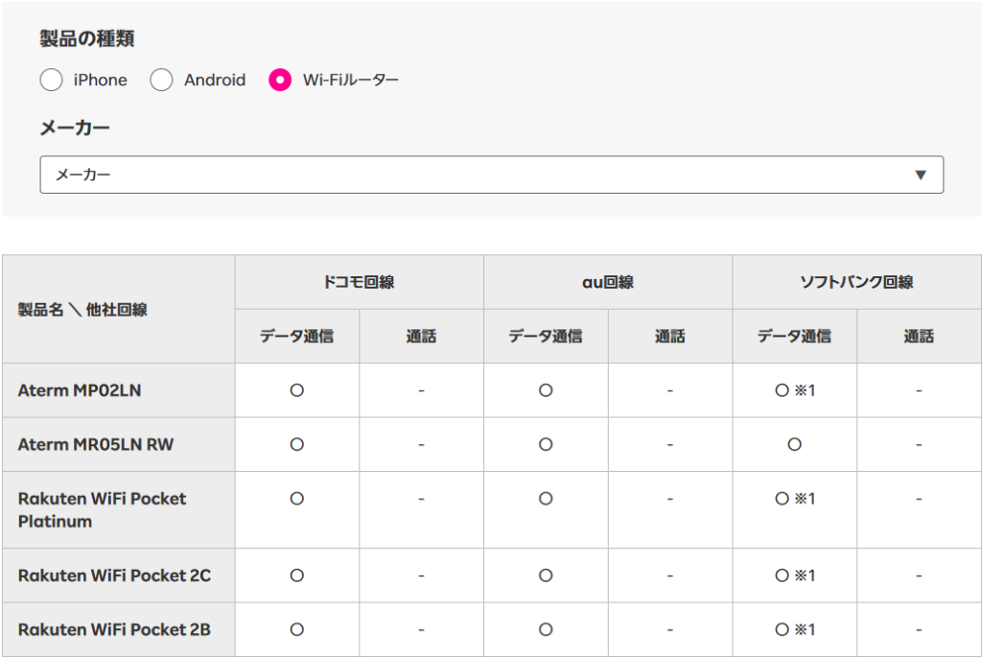Image resolution: width=982 pixels, height=657 pixels.
Task: Click 通話 subheader under ソフトバンク回線
Action: (918, 337)
